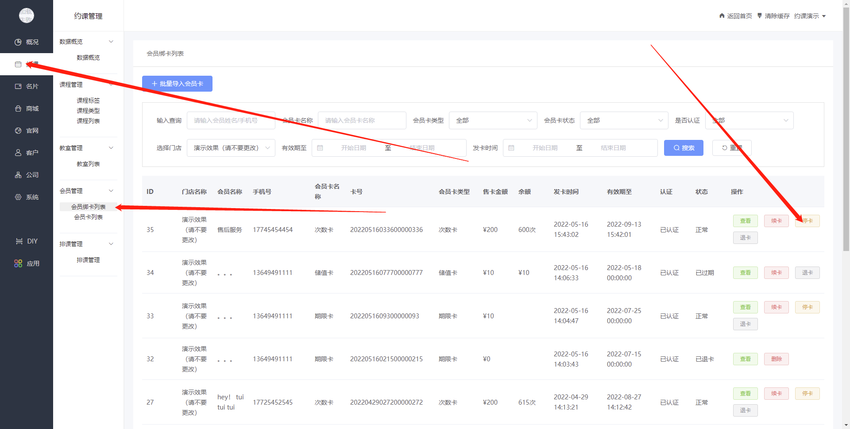Open the 官网 website sidebar item
The image size is (850, 429).
pos(27,131)
